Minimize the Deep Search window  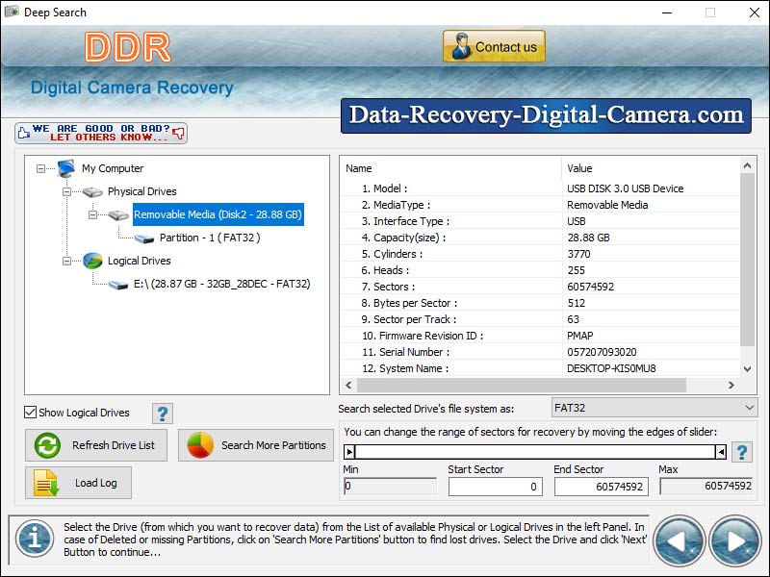[667, 13]
